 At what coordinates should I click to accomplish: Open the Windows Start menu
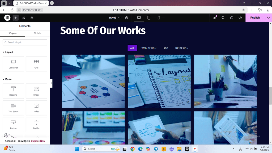tap(77, 149)
